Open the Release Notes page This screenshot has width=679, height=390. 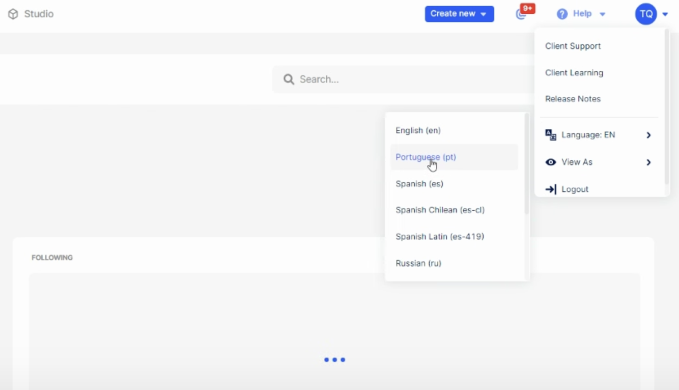573,99
